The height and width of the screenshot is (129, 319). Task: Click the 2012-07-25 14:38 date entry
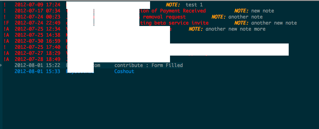click(x=37, y=35)
